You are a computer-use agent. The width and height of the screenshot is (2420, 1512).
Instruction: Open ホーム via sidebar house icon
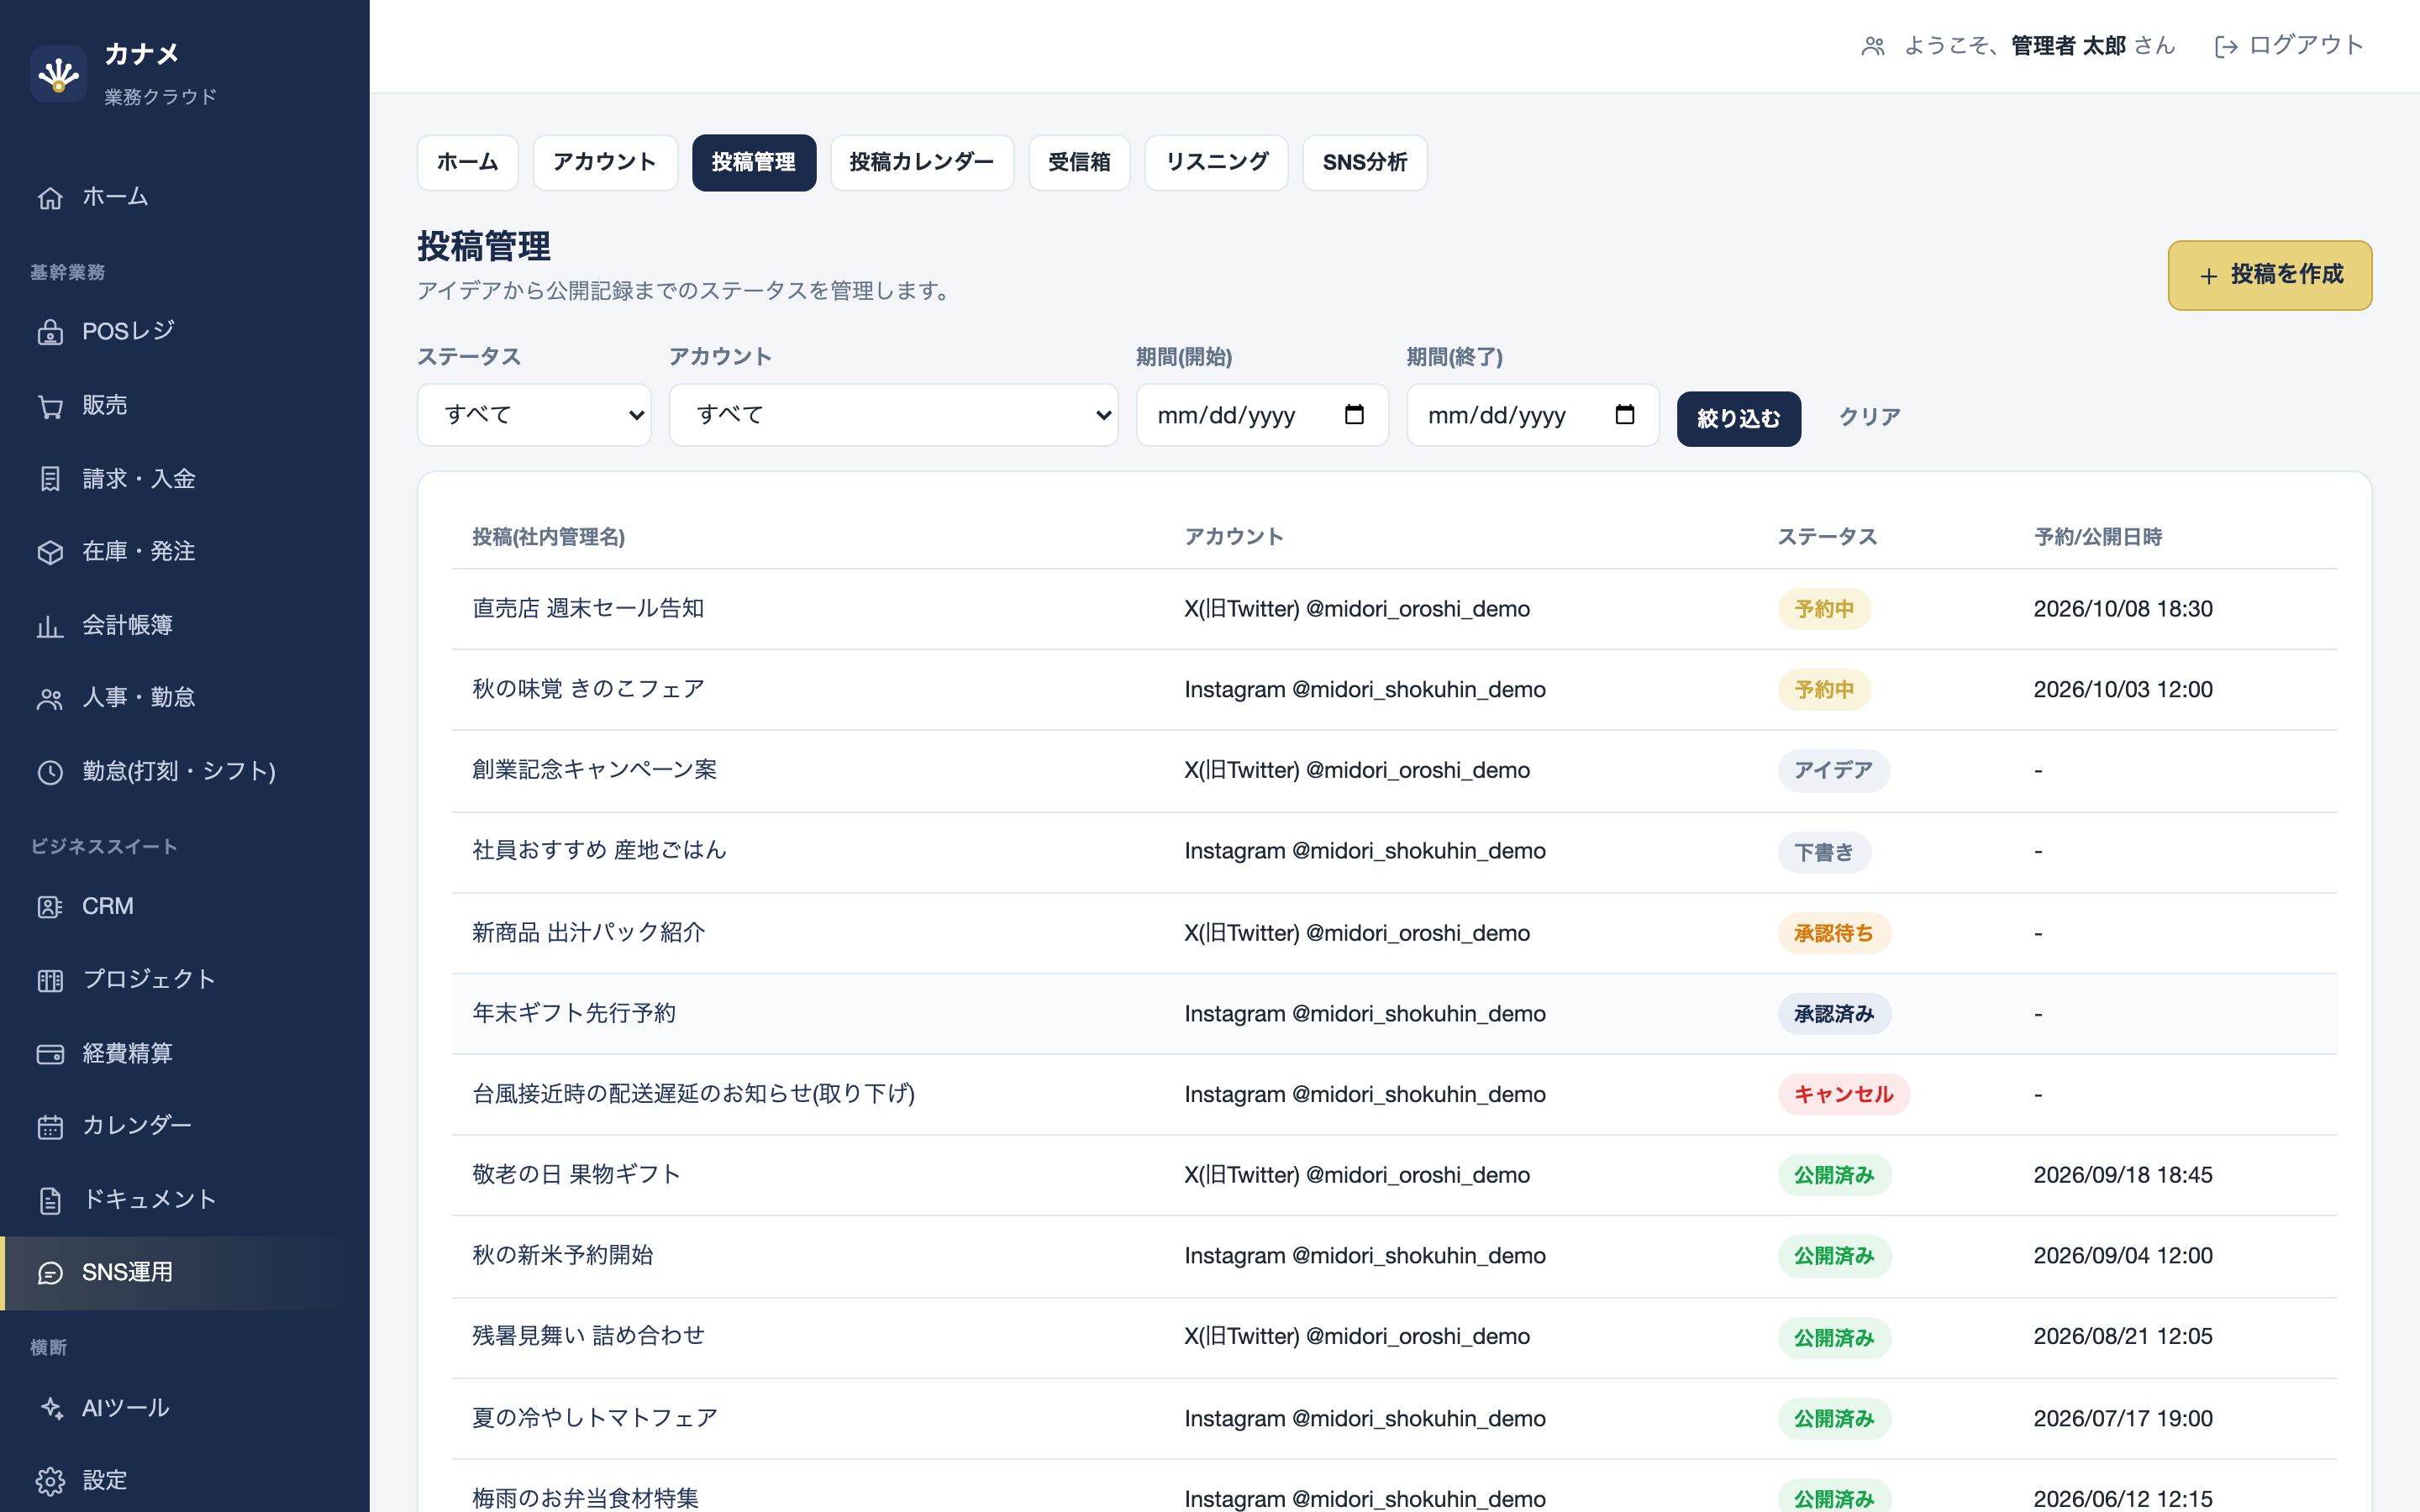(50, 198)
